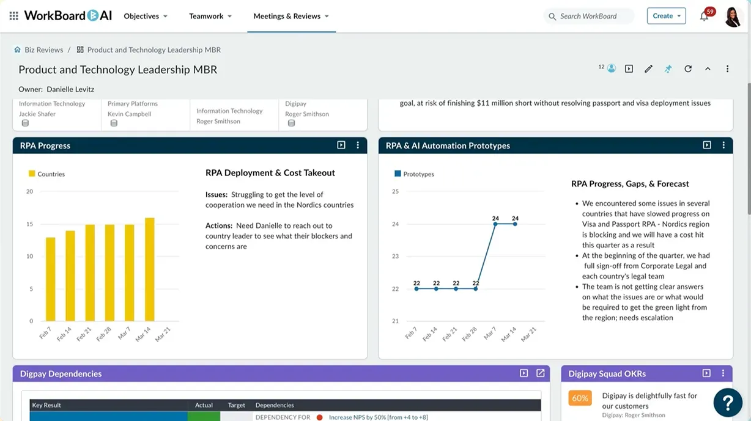Image resolution: width=751 pixels, height=421 pixels.
Task: Click database icon under Kevin Campbell
Action: tap(114, 123)
